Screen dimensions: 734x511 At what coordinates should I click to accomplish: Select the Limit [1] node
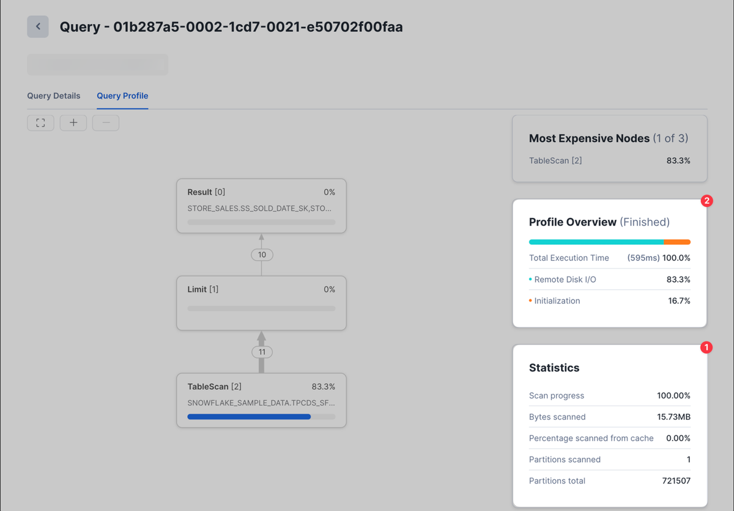click(261, 303)
